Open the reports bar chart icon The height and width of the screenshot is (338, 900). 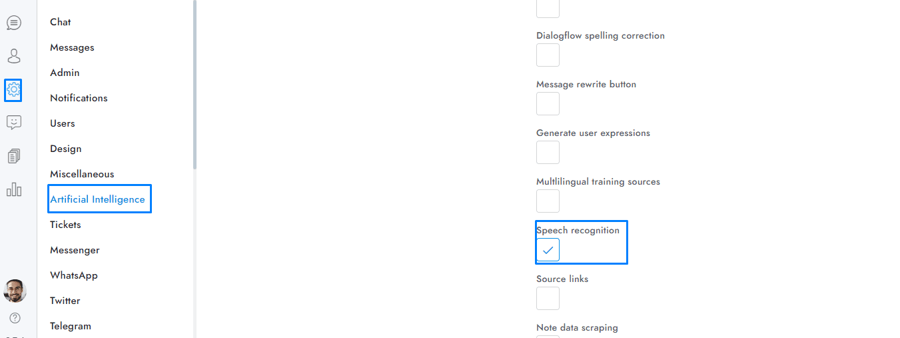click(x=13, y=190)
